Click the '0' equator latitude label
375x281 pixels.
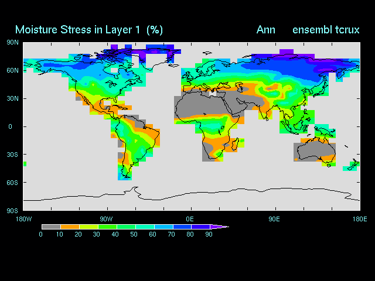click(x=10, y=126)
